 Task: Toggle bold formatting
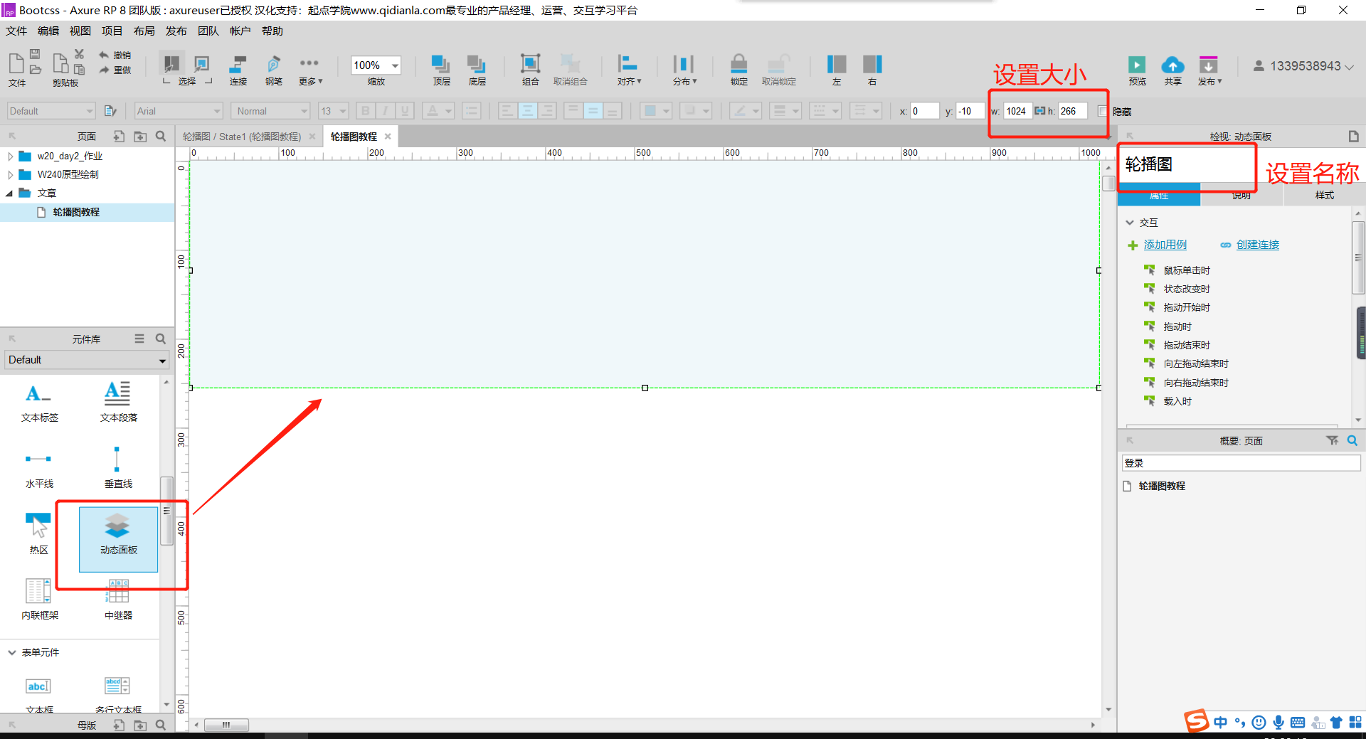(x=366, y=111)
